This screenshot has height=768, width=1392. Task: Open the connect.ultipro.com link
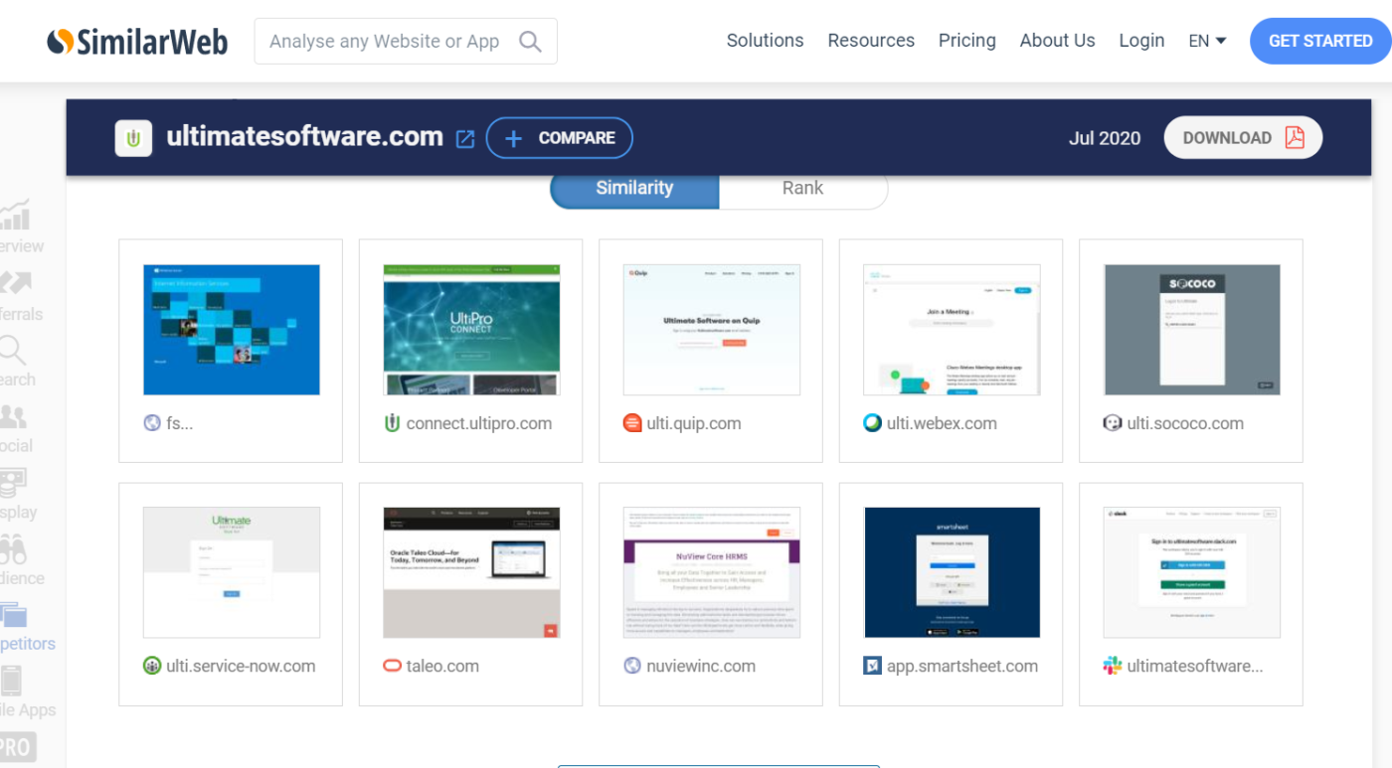(479, 423)
